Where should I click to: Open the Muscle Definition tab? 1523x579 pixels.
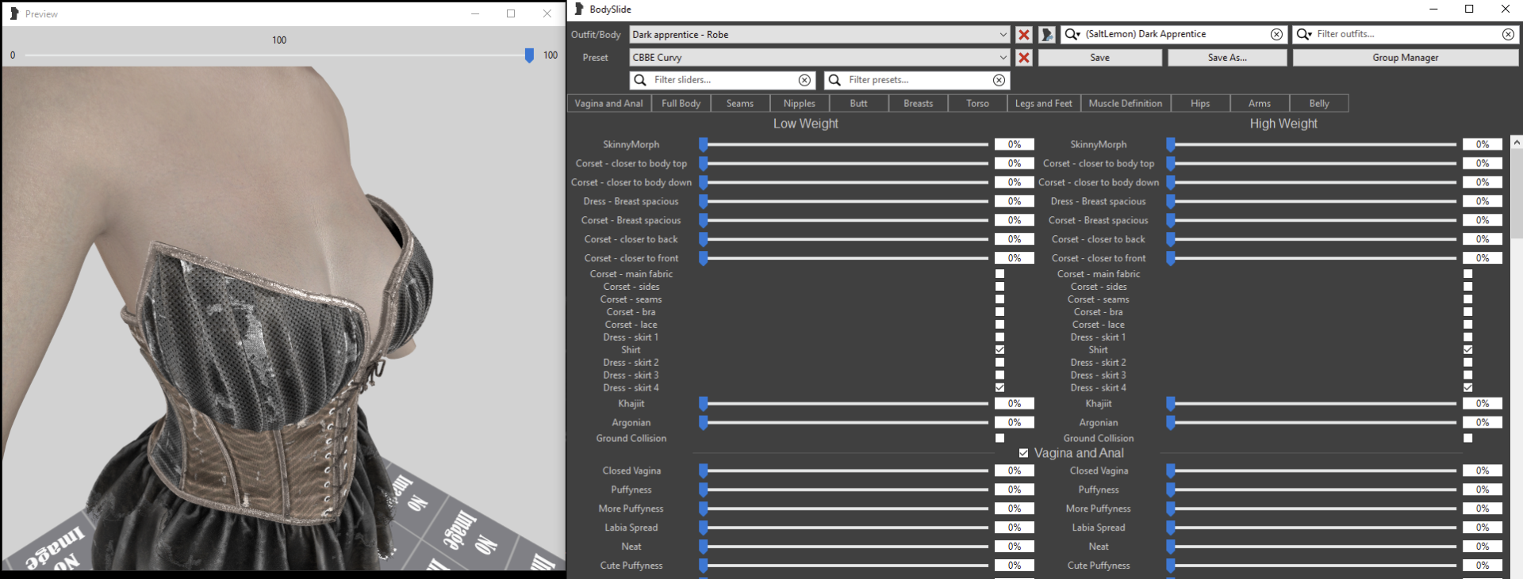tap(1126, 104)
